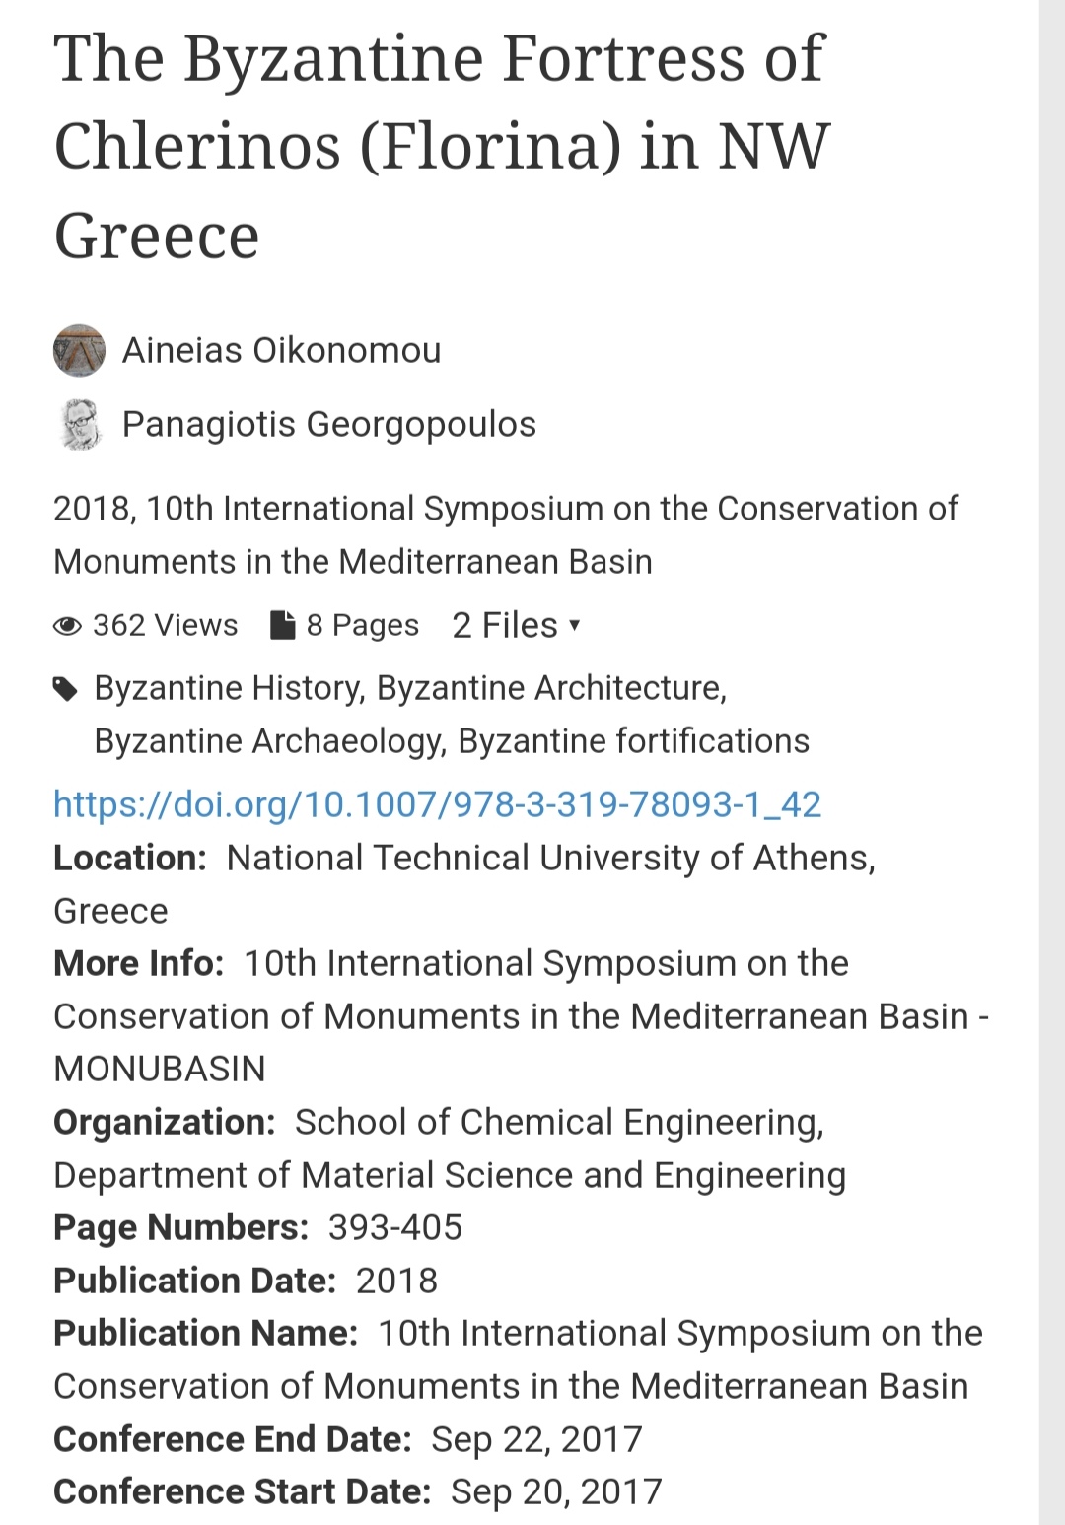Open Aineias Oikonomou's avatar picture
This screenshot has width=1065, height=1525.
[79, 350]
